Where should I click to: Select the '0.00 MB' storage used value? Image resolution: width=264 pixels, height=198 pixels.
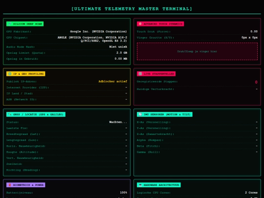[x=121, y=59]
